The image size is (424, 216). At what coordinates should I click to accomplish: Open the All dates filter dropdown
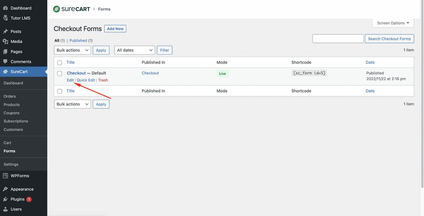coord(134,50)
